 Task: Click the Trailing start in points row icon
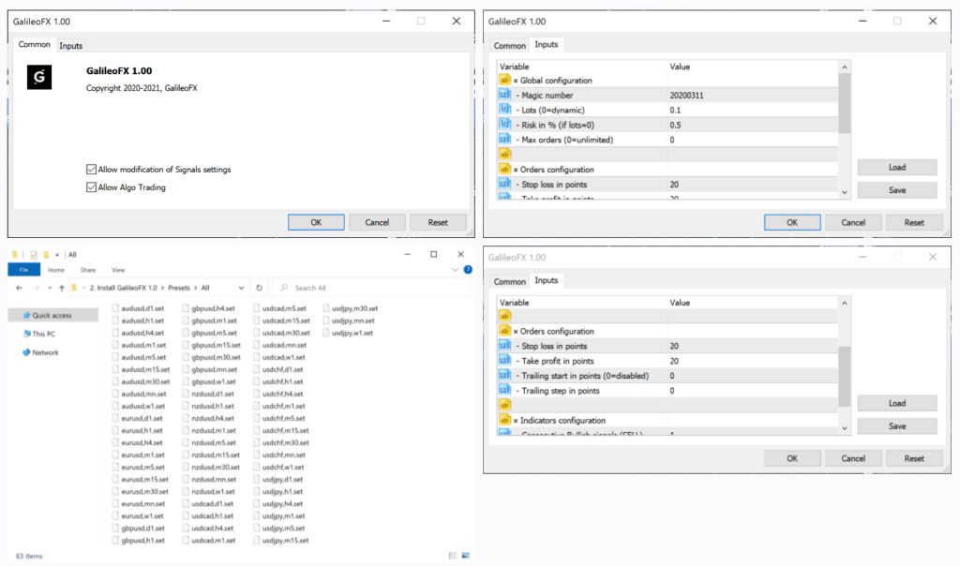tap(504, 375)
